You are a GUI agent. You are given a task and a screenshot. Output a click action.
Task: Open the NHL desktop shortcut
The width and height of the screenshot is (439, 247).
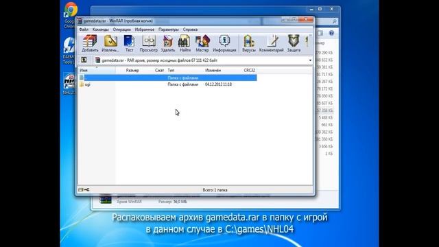[x=69, y=84]
